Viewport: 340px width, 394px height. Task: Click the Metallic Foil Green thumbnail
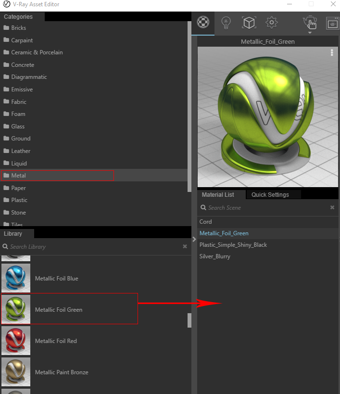pos(16,309)
